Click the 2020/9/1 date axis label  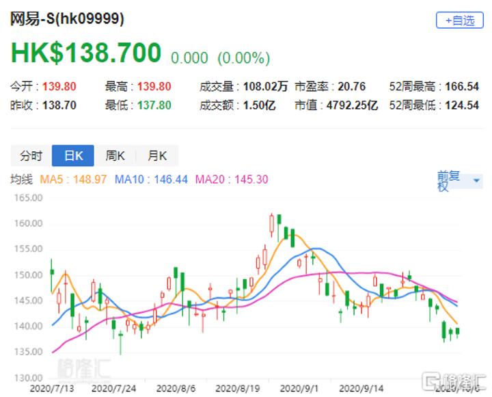299,389
